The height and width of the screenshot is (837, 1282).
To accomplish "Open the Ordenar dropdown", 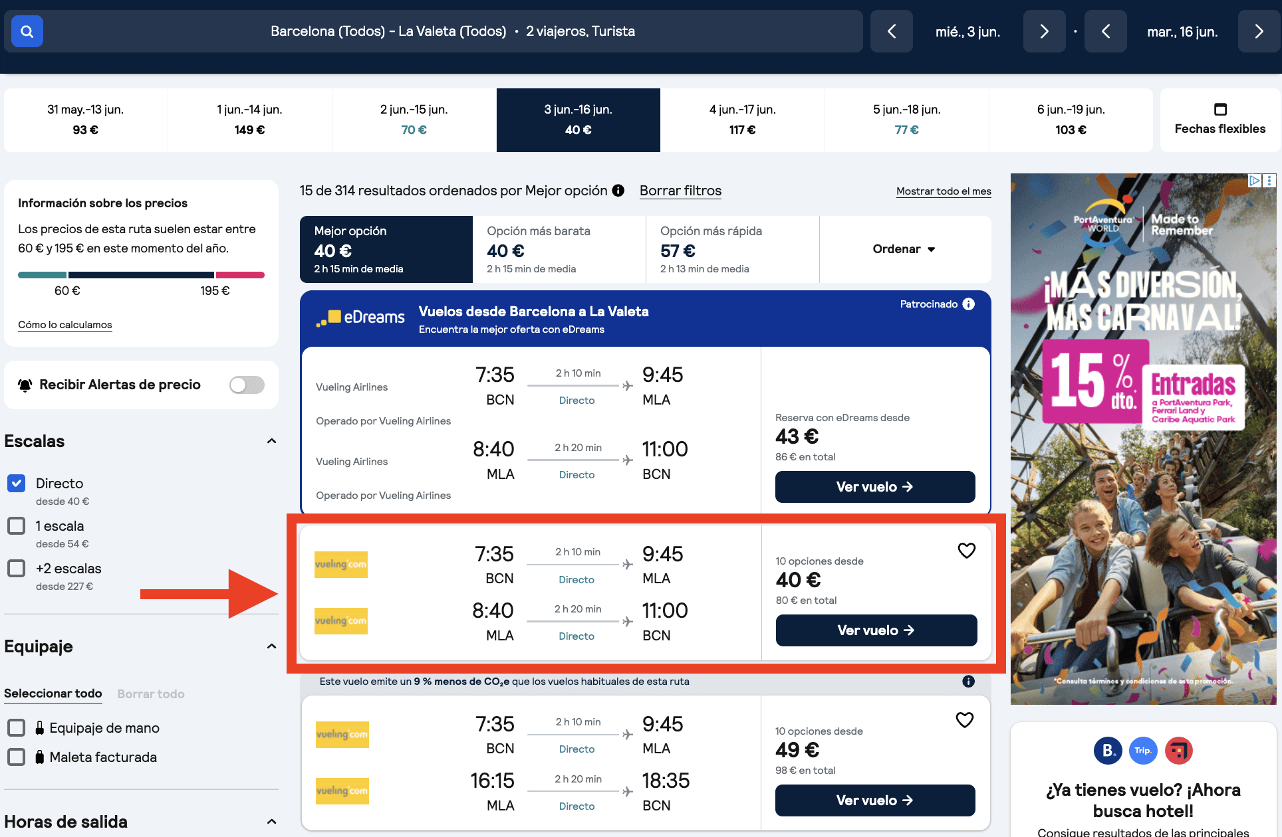I will tap(904, 249).
